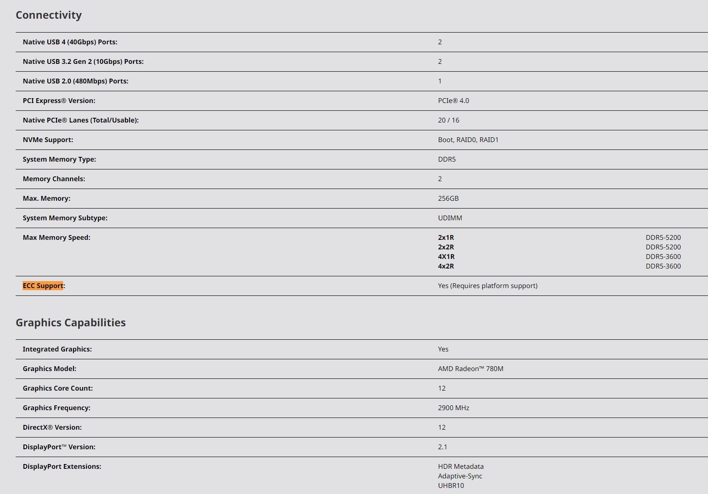Click the Yes (Requires platform support) text

(488, 286)
